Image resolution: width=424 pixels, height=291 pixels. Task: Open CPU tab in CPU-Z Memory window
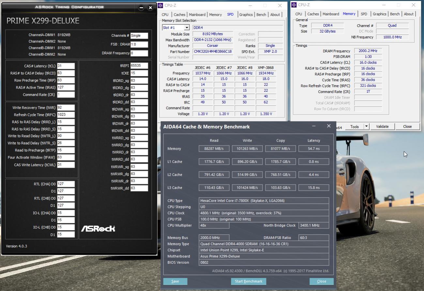pos(299,14)
